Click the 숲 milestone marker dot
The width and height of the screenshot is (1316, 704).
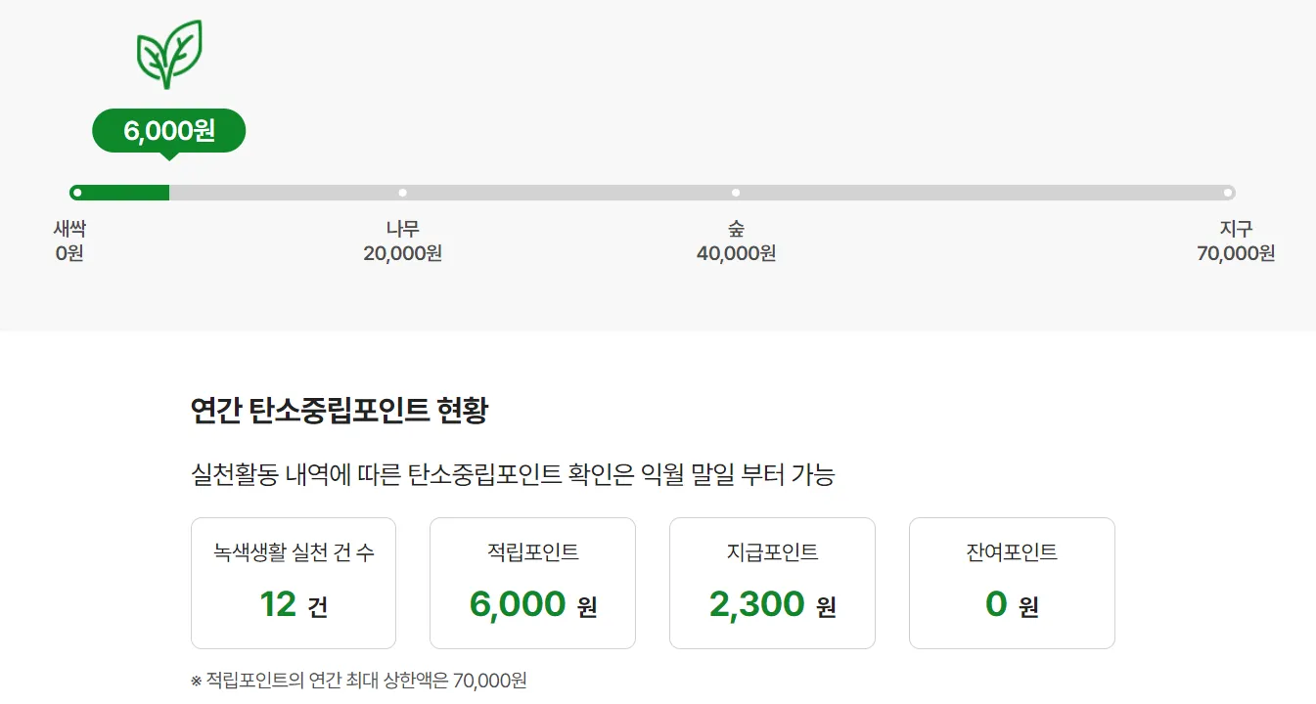[735, 193]
